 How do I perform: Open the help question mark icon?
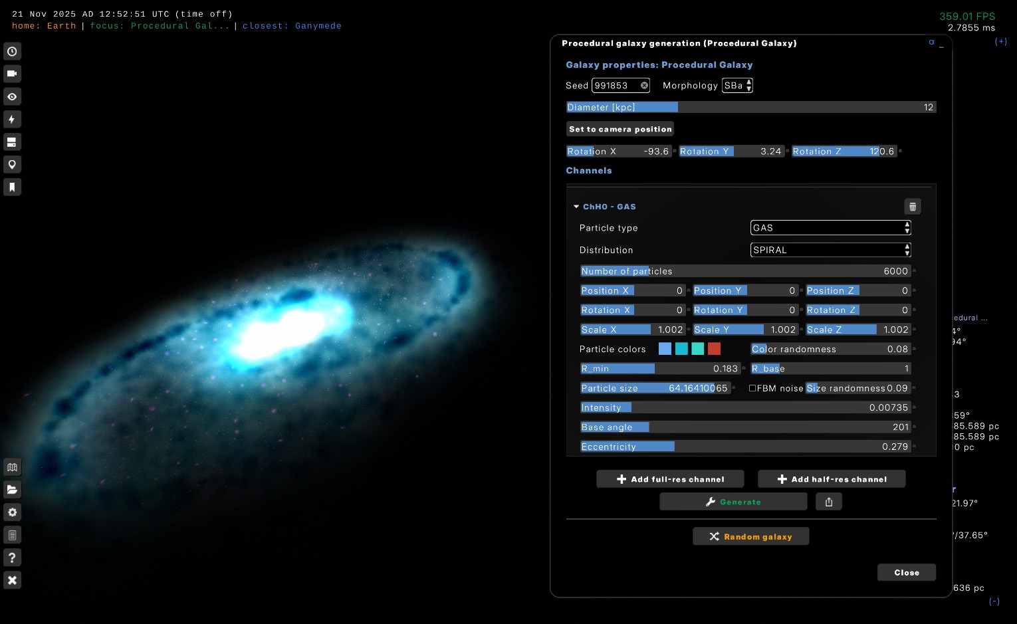pyautogui.click(x=12, y=558)
